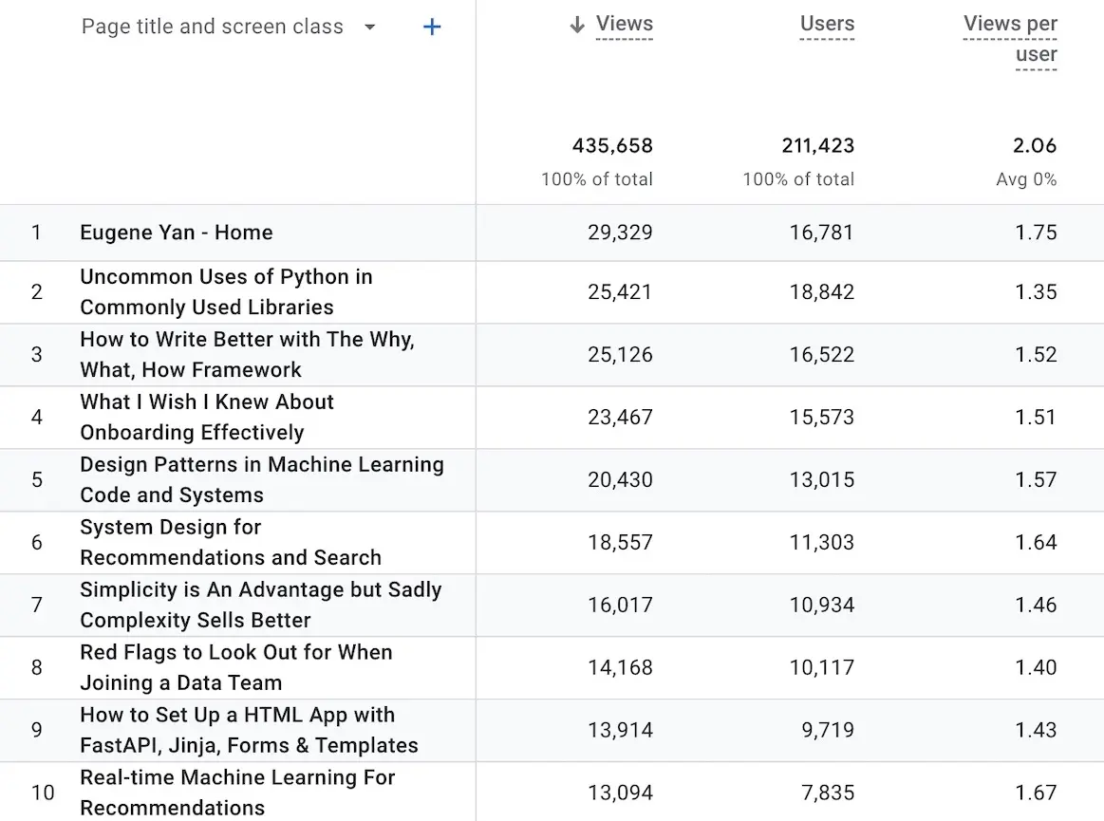Select the users value 10,934
The width and height of the screenshot is (1104, 821).
[821, 605]
